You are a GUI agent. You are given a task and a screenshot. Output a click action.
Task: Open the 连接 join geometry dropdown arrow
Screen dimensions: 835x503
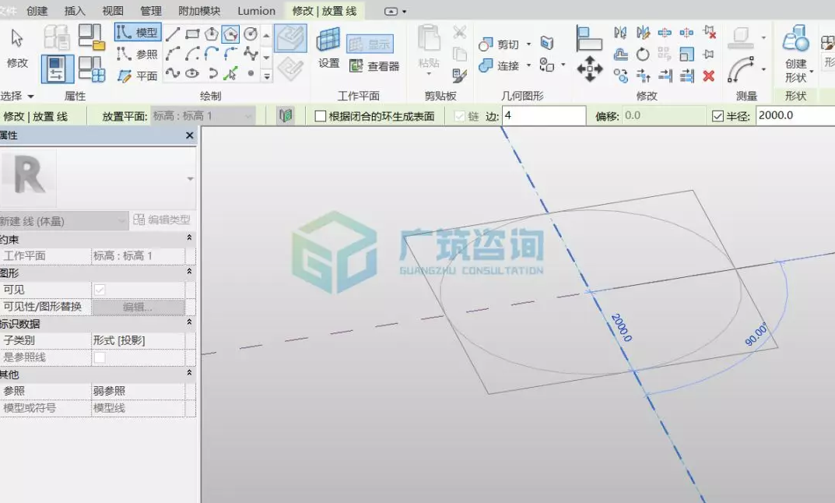(x=529, y=65)
